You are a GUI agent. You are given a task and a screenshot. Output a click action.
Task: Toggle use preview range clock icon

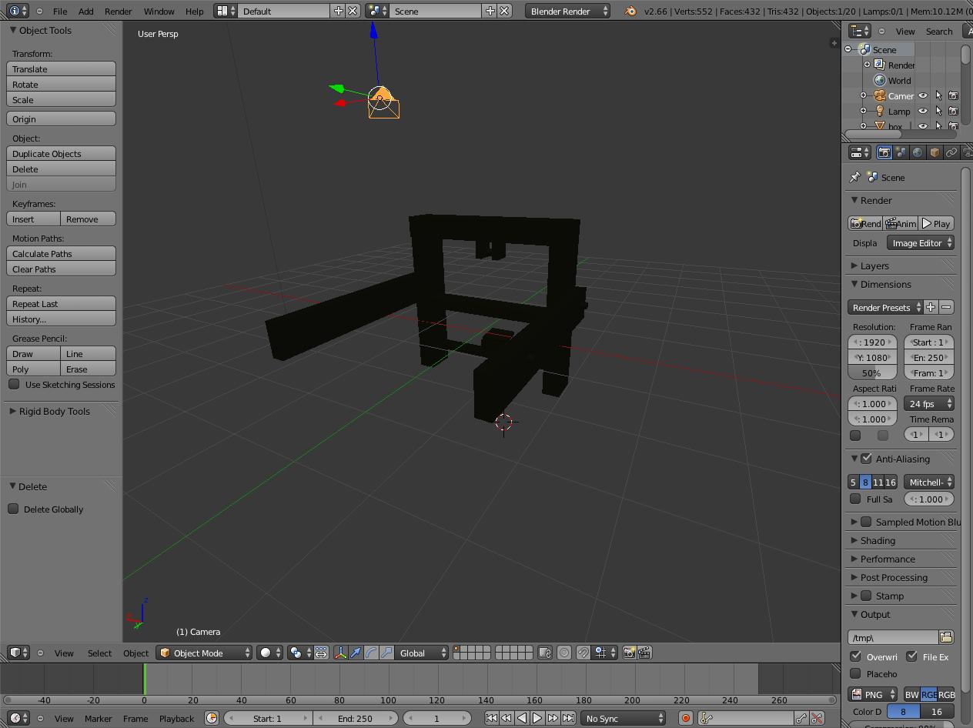[212, 718]
